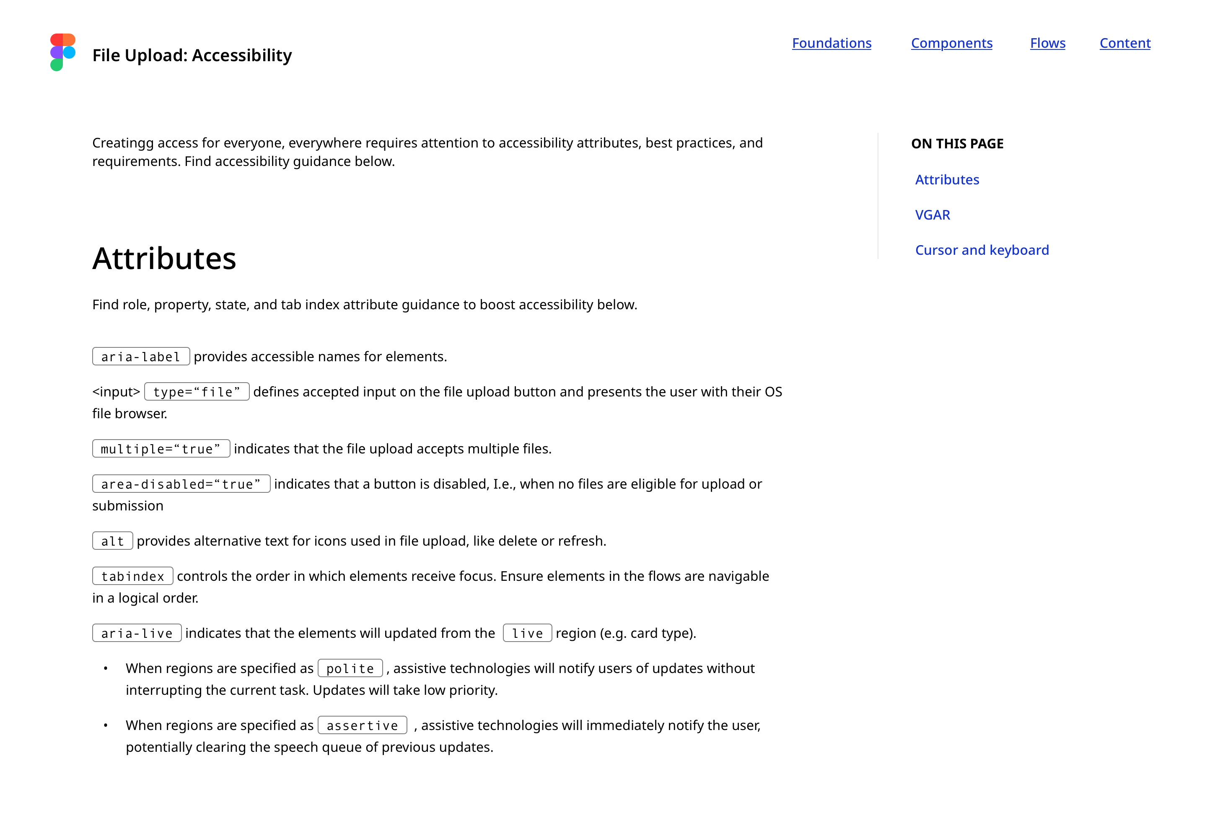This screenshot has height=818, width=1207.
Task: Click the aria-label code tag
Action: [x=141, y=357]
